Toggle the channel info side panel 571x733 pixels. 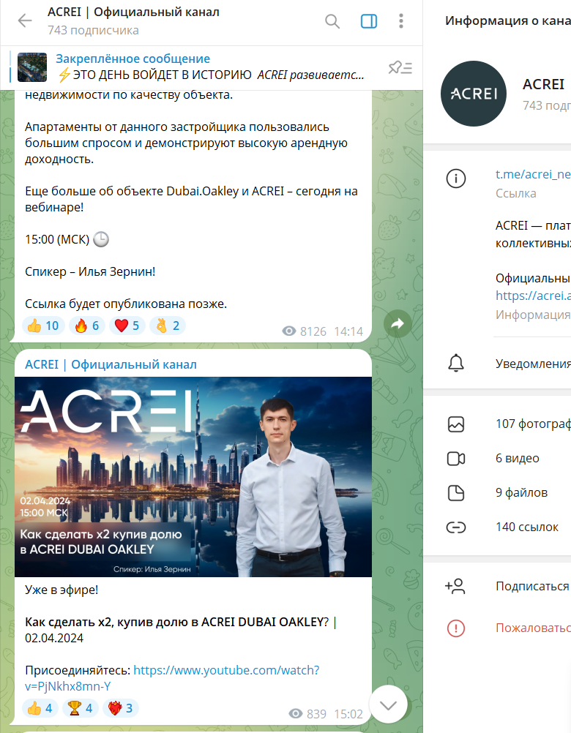click(369, 21)
